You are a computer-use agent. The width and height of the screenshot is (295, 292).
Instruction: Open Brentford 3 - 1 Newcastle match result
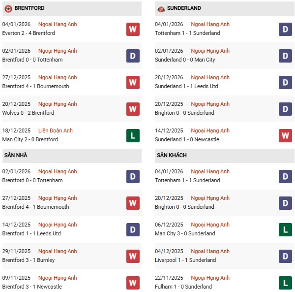(x=32, y=287)
